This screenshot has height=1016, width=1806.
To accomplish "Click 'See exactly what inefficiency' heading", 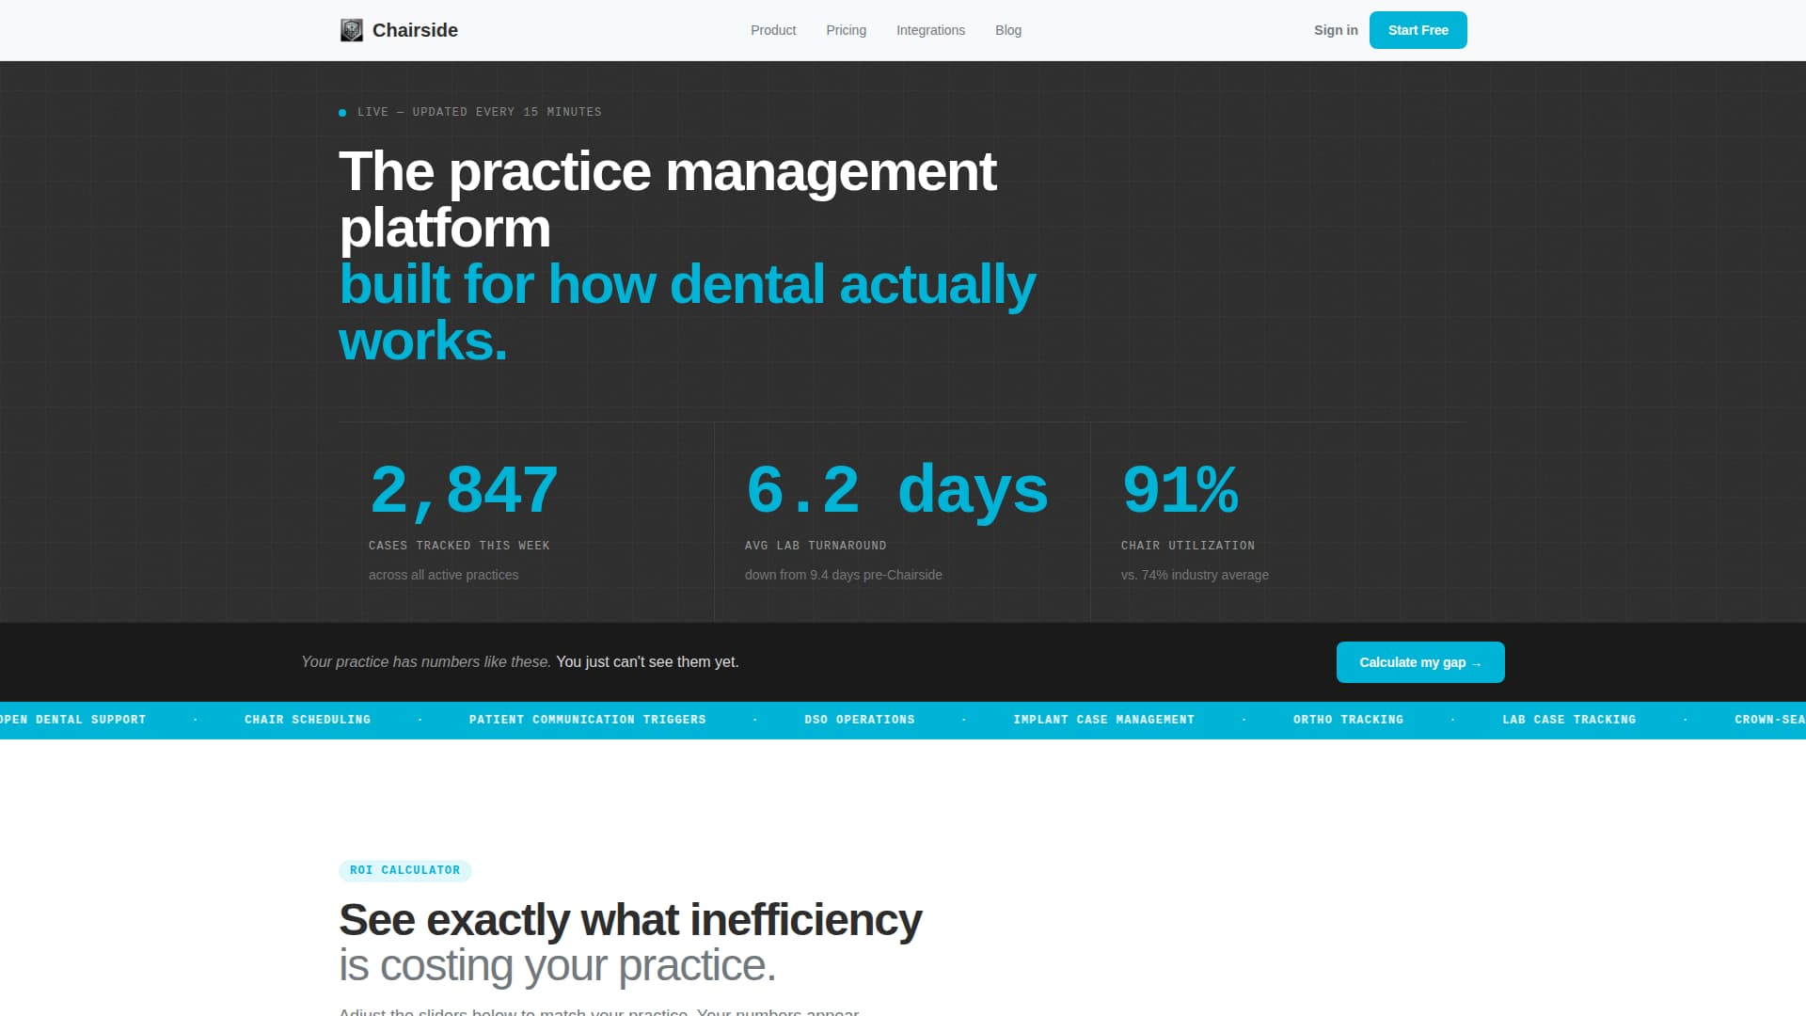I will 630,920.
